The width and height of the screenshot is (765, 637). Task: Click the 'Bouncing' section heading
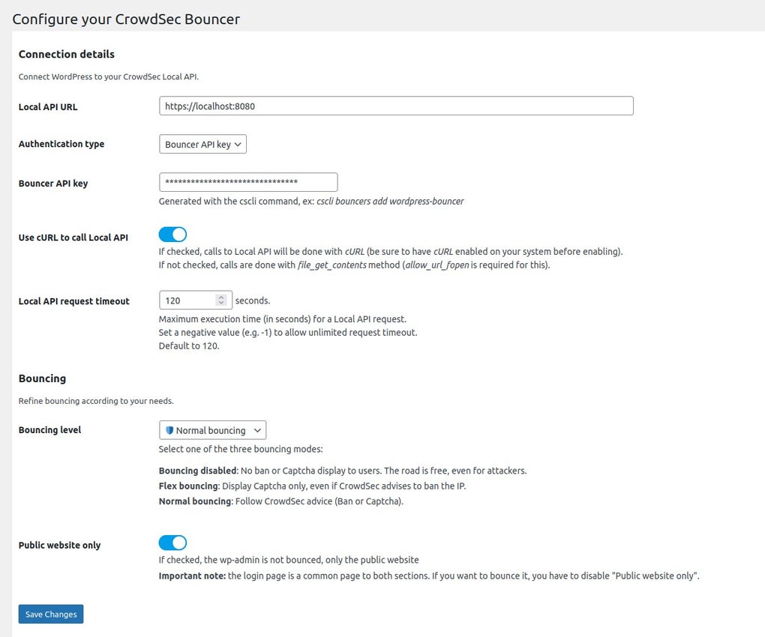click(41, 378)
